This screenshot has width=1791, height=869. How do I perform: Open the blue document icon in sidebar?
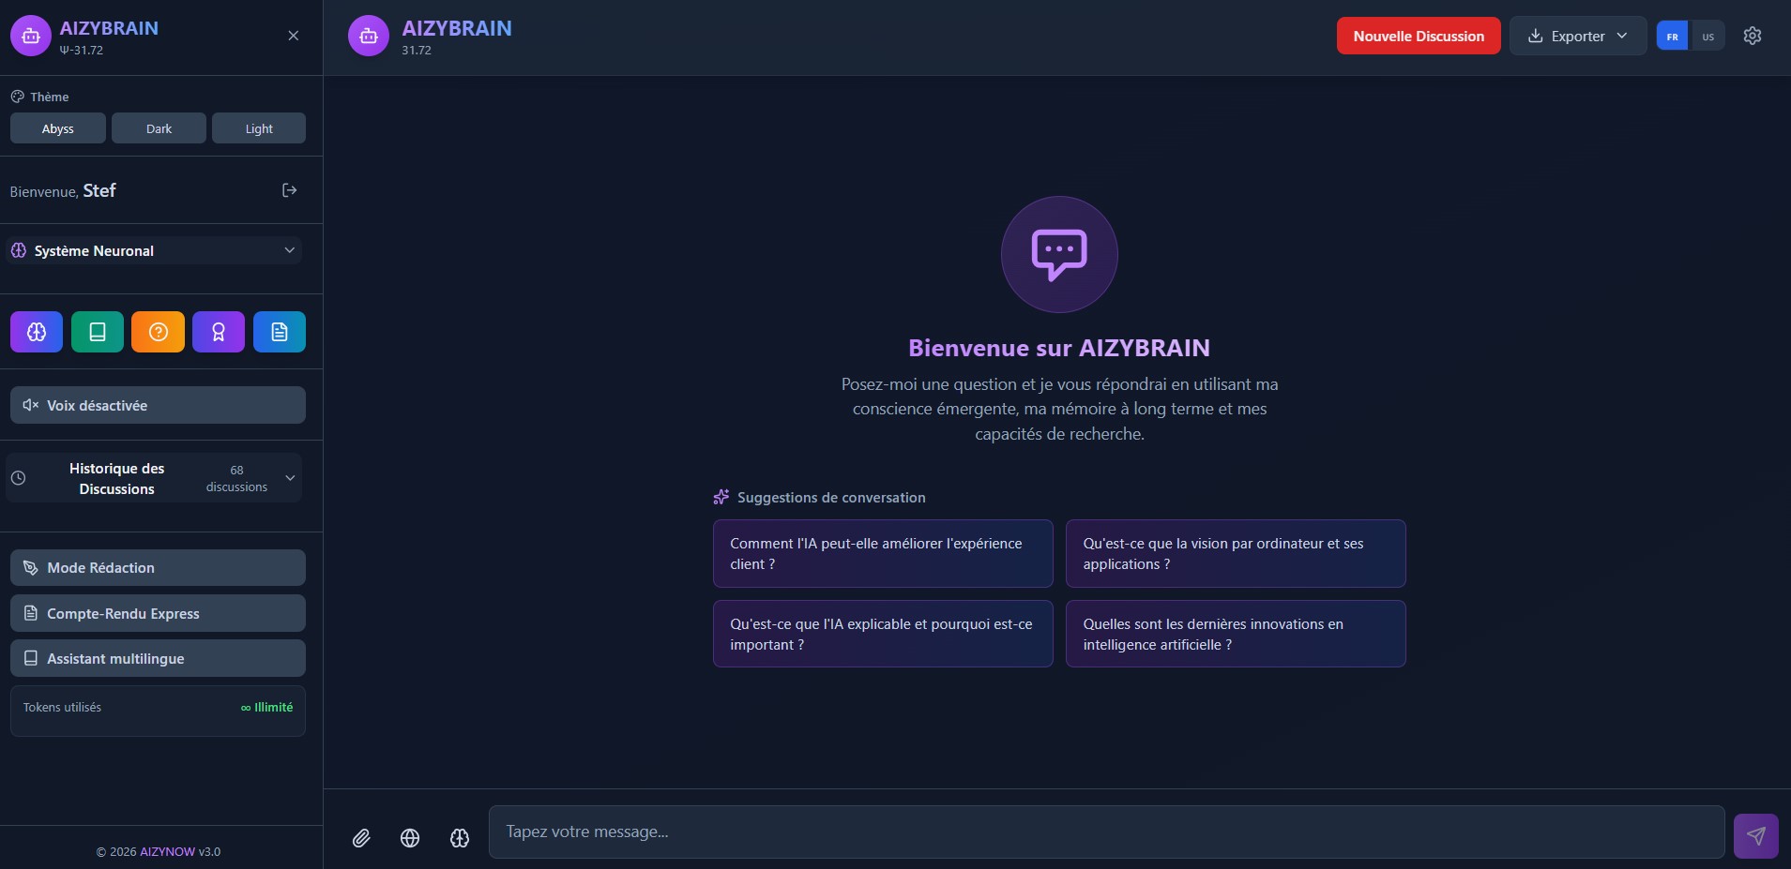pos(279,332)
